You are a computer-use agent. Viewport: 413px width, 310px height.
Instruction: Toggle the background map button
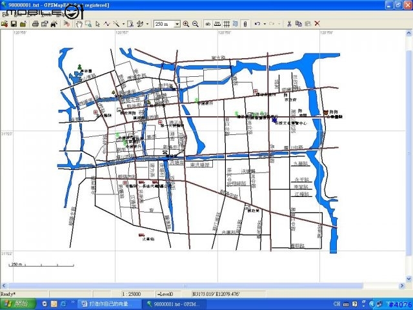[x=236, y=24]
